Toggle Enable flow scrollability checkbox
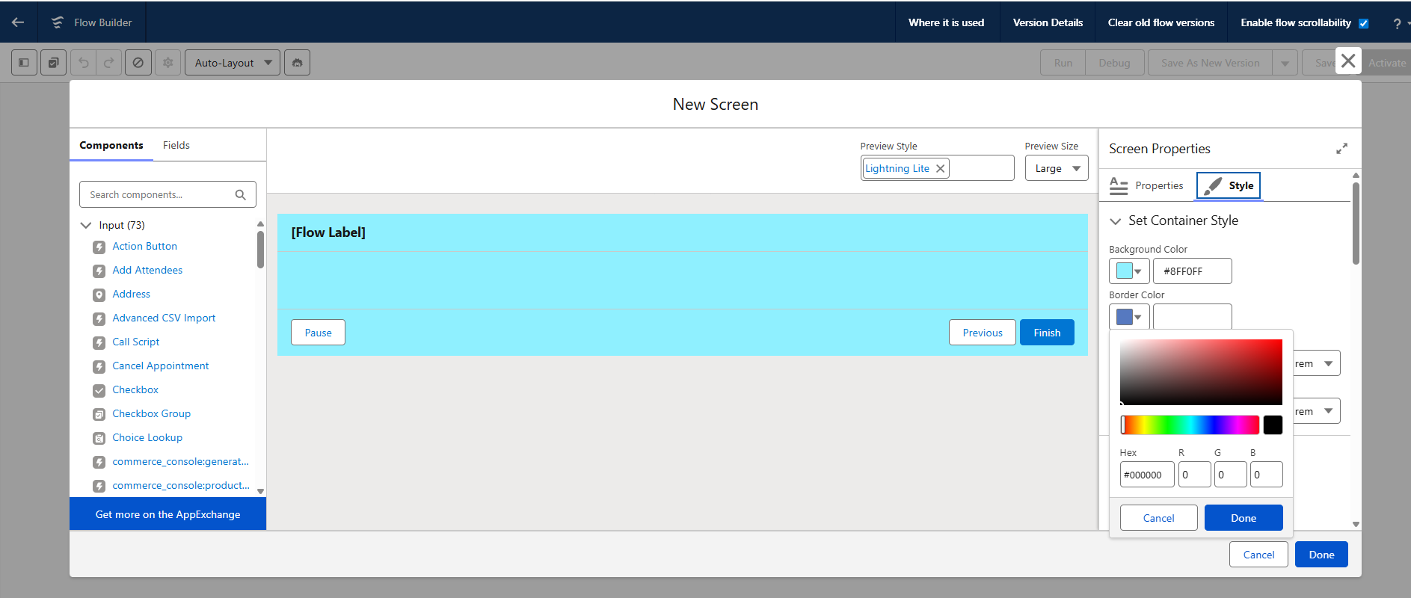This screenshot has width=1411, height=598. [x=1363, y=23]
